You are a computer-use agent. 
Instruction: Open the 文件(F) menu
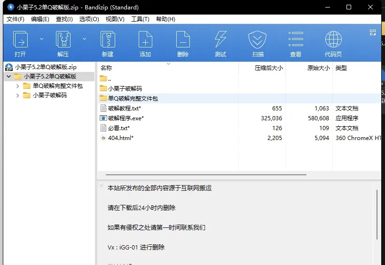[15, 19]
